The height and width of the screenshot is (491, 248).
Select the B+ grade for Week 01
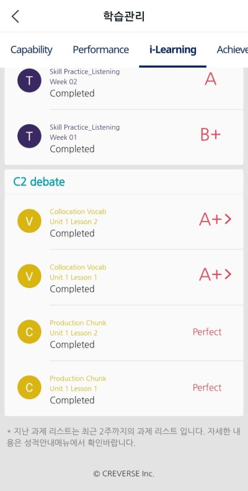click(210, 135)
